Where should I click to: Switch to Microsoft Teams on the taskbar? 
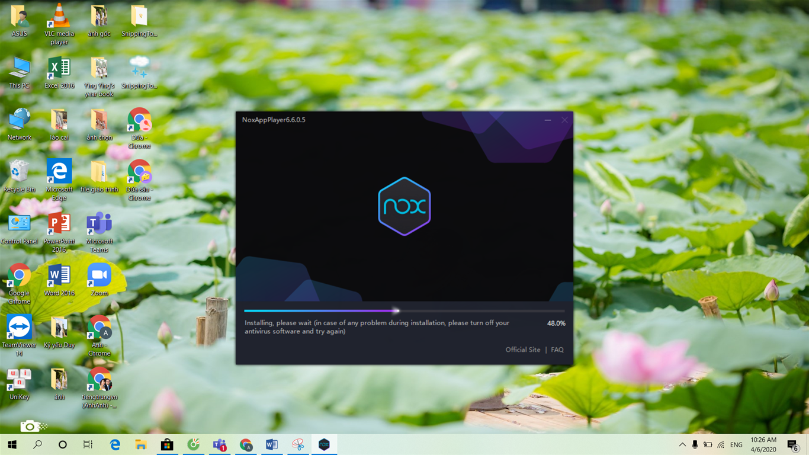(x=220, y=444)
